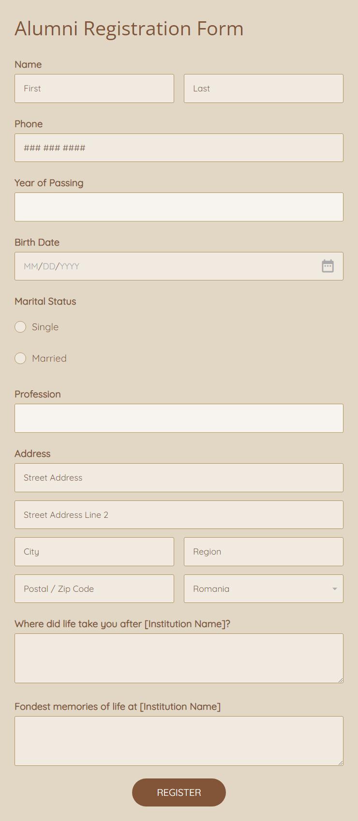Focus the Phone number field
The width and height of the screenshot is (358, 821).
(179, 148)
